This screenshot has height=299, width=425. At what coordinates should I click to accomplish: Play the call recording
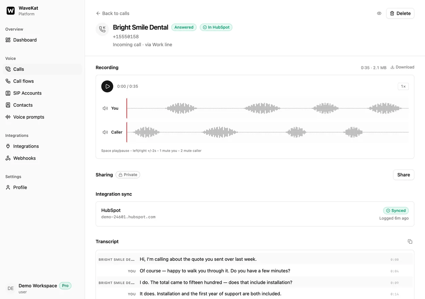(107, 86)
